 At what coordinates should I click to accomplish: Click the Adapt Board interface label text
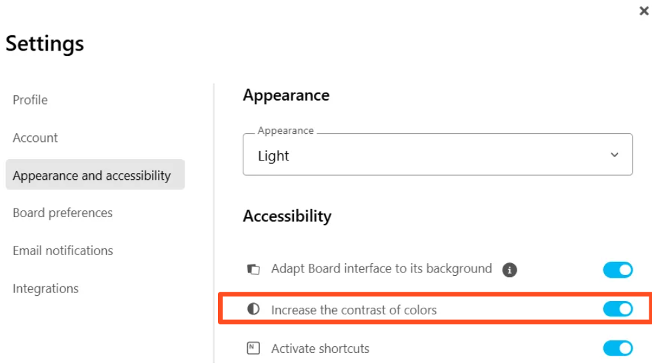click(381, 269)
